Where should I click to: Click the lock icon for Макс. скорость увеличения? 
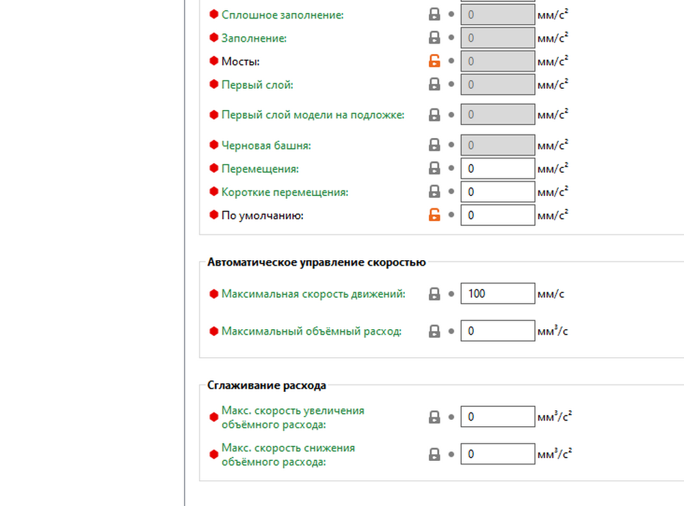434,417
